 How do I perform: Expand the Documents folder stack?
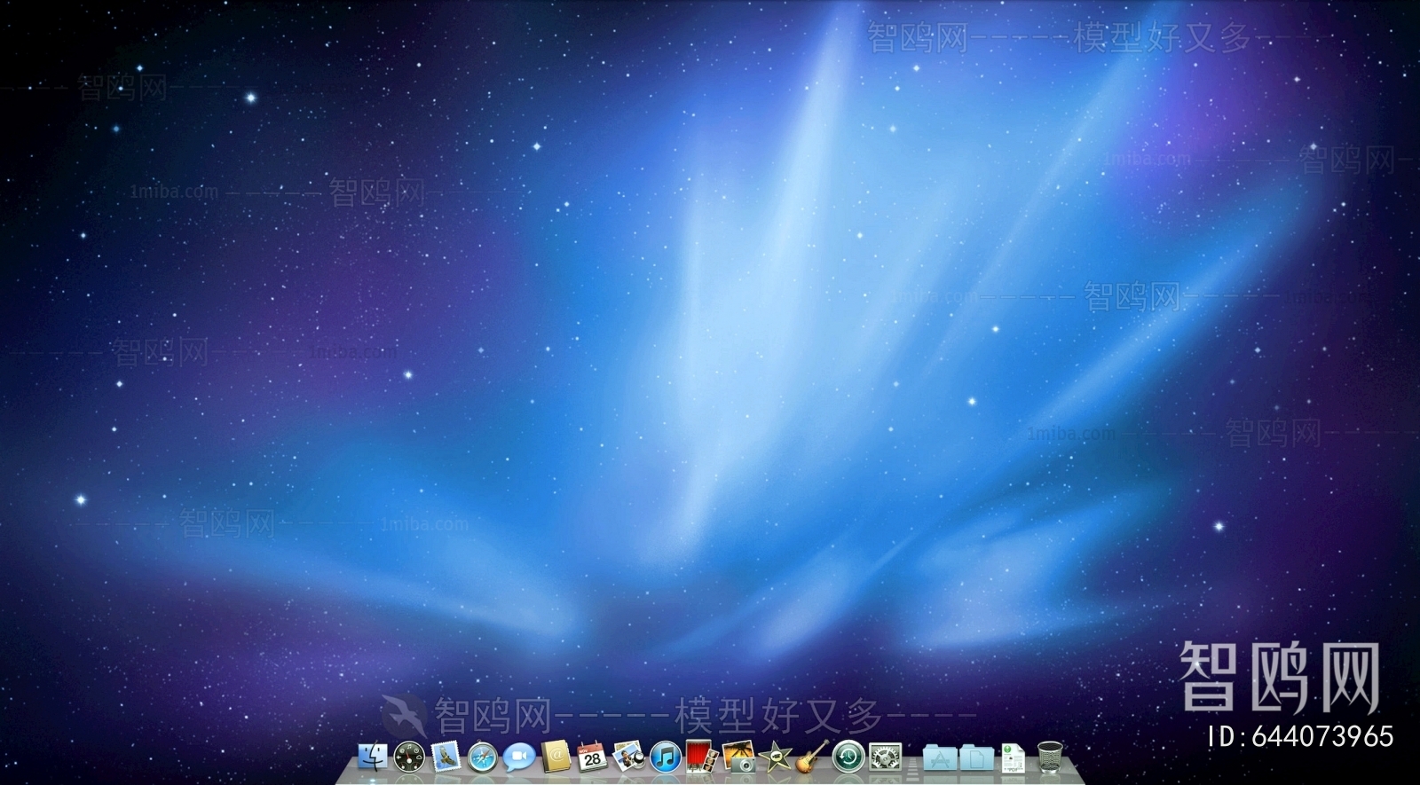point(976,758)
